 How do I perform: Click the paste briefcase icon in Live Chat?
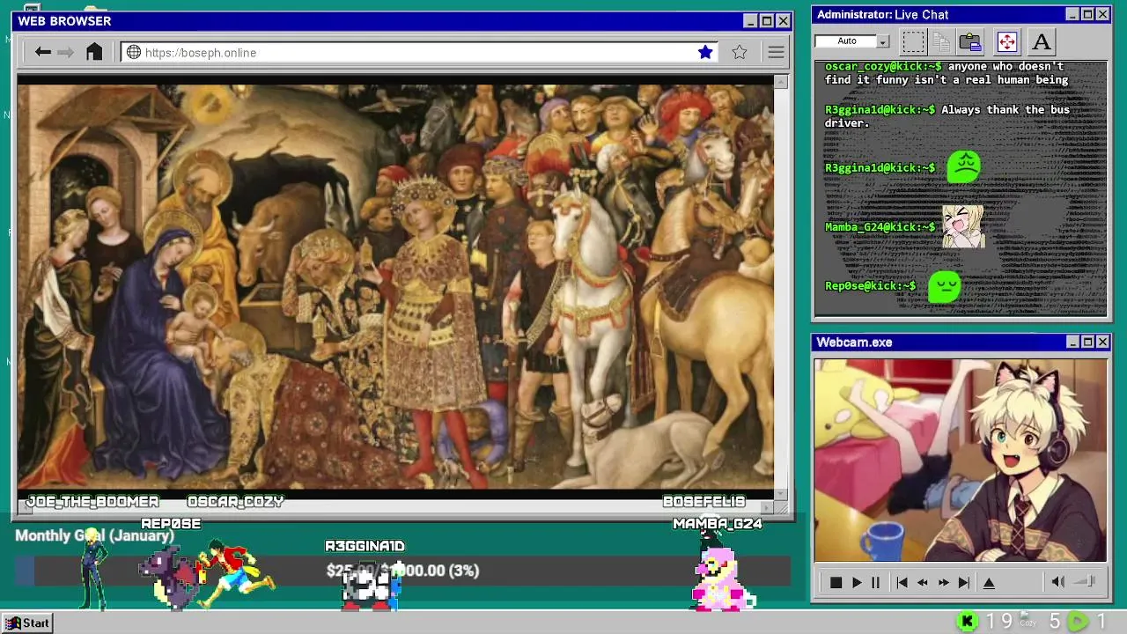click(970, 41)
